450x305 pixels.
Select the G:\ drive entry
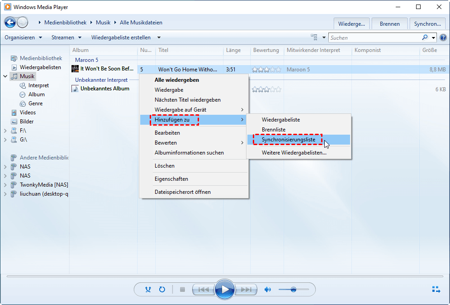tap(23, 140)
